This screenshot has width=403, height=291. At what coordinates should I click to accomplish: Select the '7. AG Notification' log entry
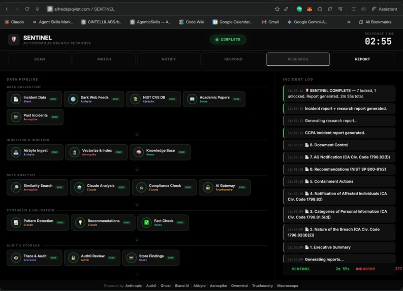(x=339, y=157)
